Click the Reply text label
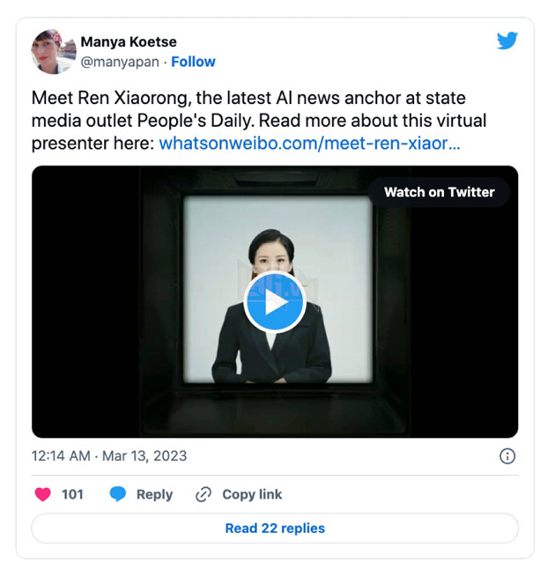The width and height of the screenshot is (555, 569). coord(154,494)
